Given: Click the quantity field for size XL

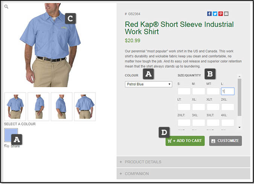Looking at the screenshot, I should 199,107.
